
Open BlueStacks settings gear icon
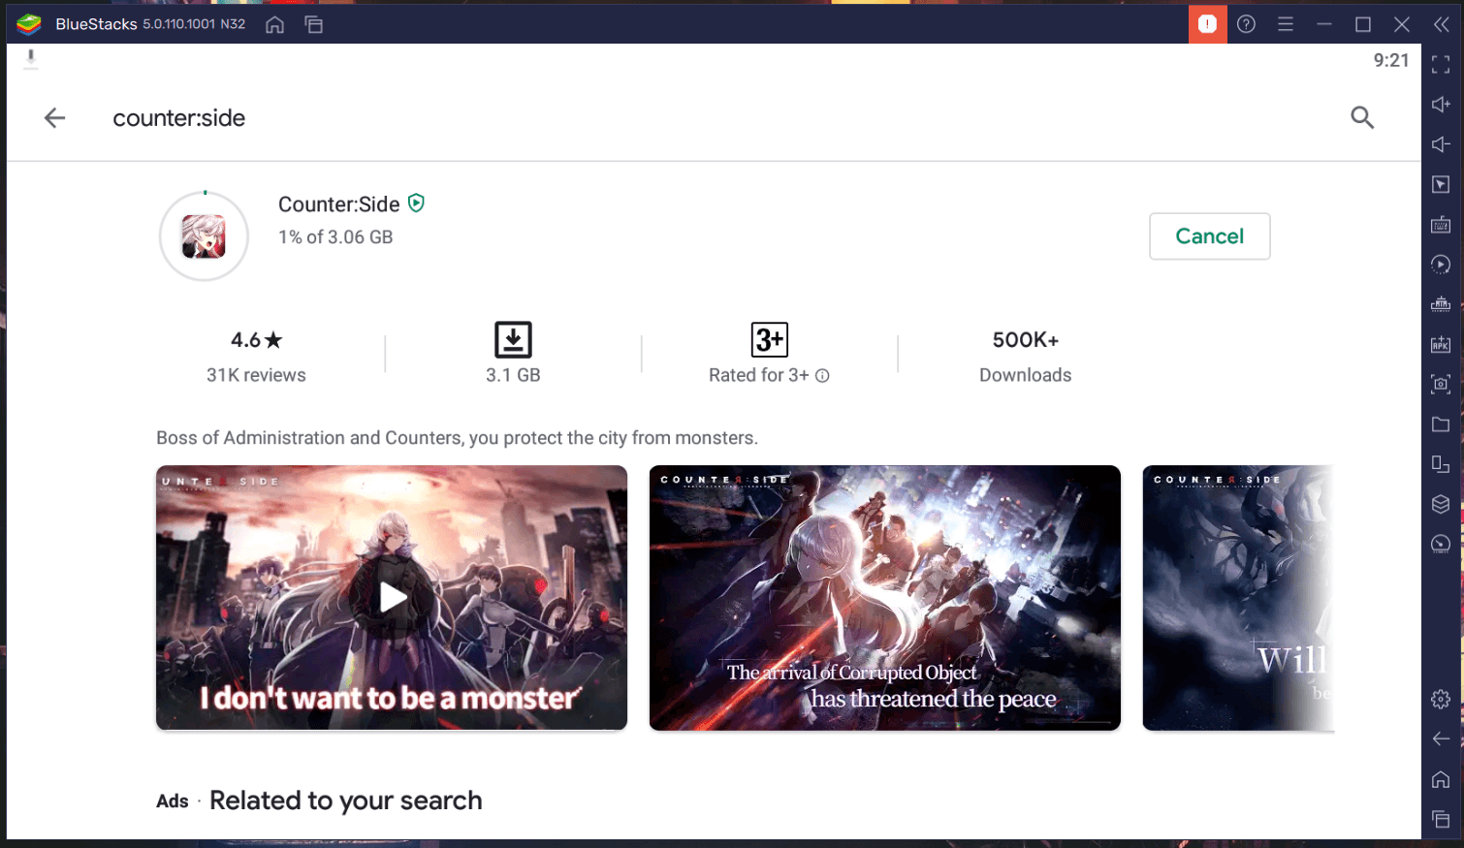tap(1441, 699)
